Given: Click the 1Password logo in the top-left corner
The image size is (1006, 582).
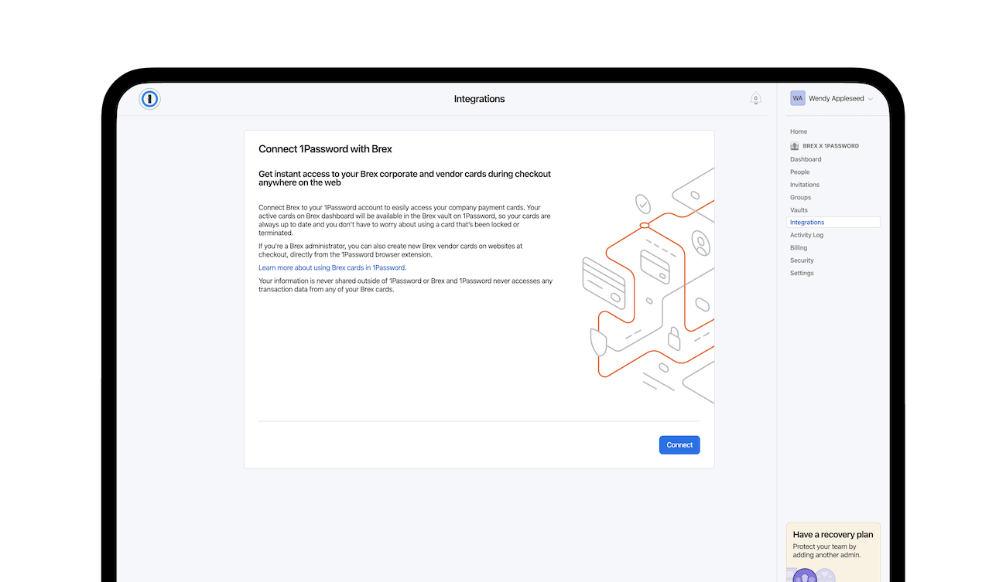Looking at the screenshot, I should [x=149, y=99].
